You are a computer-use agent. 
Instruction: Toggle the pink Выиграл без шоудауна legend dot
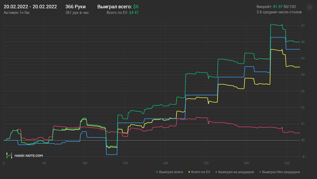pyautogui.click(x=260, y=172)
